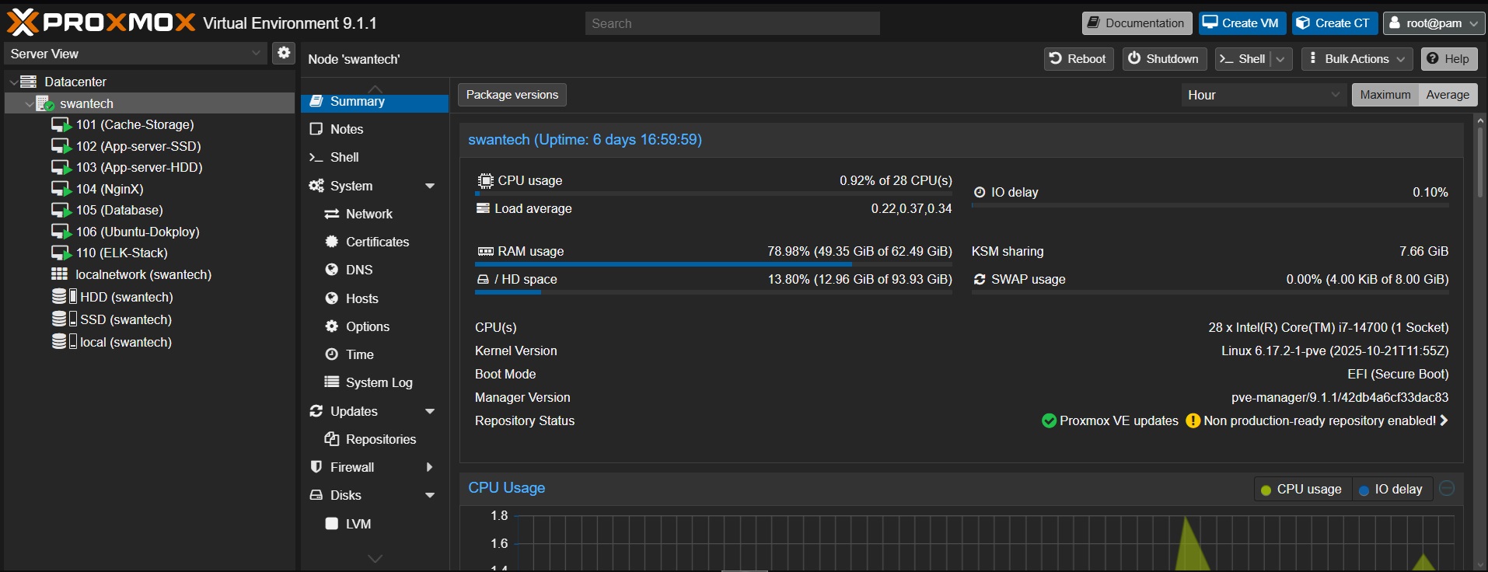1488x572 pixels.
Task: Click the Shell prompt icon in the node menu
Action: (316, 157)
